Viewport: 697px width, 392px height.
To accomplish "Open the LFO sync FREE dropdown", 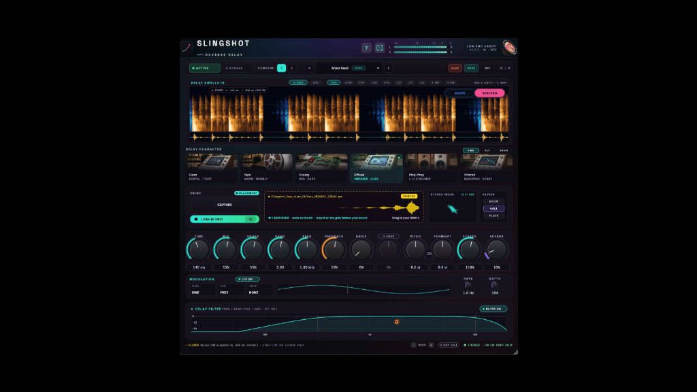I will point(231,290).
